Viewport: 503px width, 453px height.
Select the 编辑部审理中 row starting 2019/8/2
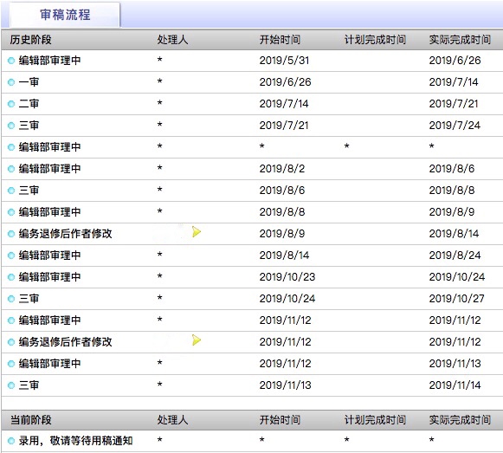point(251,169)
